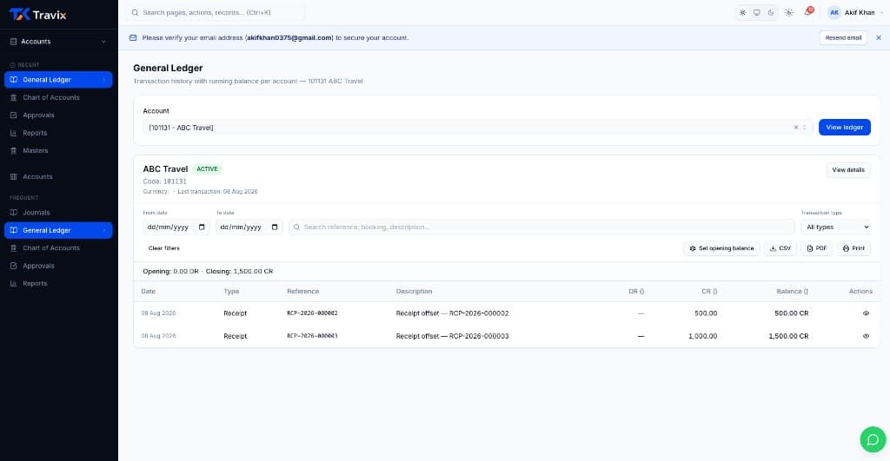Click the Travix logo
890x461 pixels.
point(37,15)
